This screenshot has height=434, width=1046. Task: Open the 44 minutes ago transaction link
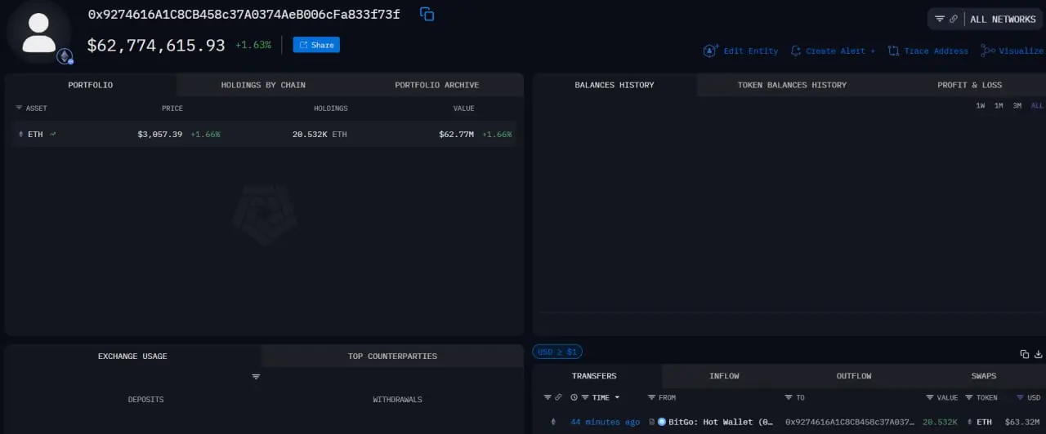pyautogui.click(x=605, y=422)
